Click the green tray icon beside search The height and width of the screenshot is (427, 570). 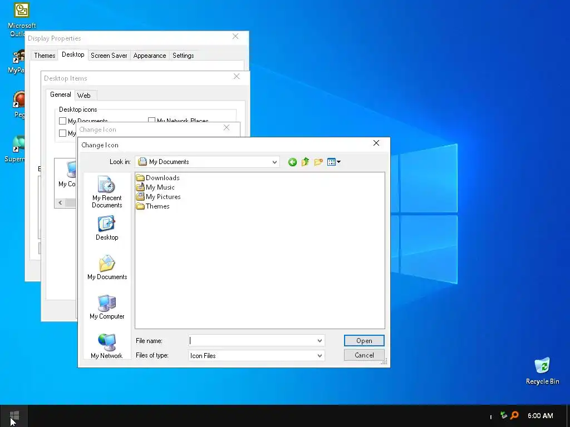(504, 415)
